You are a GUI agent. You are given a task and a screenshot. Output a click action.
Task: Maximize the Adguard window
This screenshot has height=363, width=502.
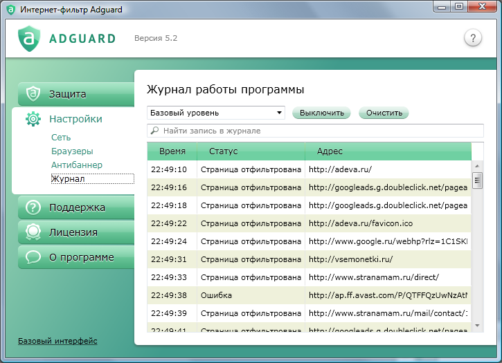point(459,6)
